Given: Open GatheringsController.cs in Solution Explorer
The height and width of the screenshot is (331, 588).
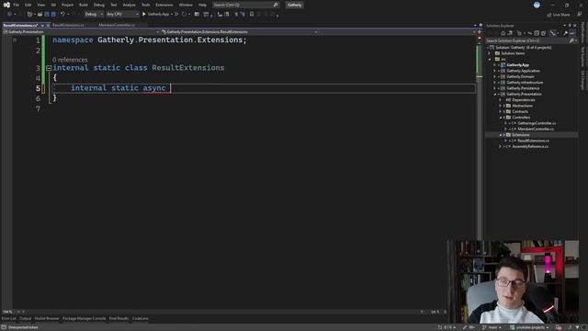Looking at the screenshot, I should pyautogui.click(x=537, y=123).
